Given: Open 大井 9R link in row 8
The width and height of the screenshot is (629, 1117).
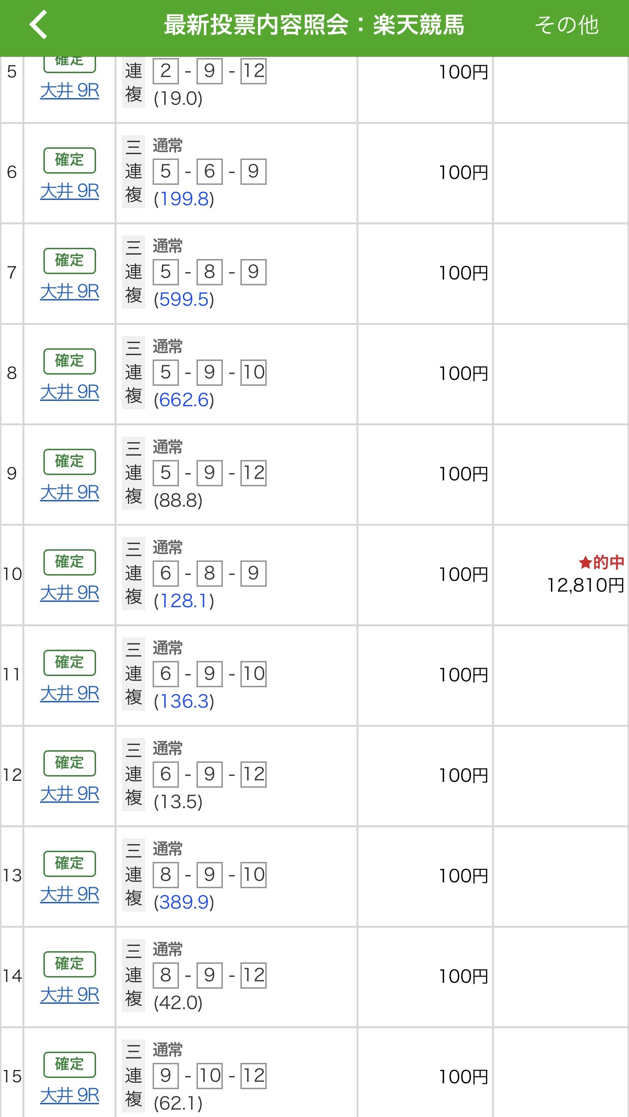Looking at the screenshot, I should 70,392.
